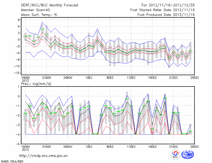212x163 pixels.
Task: Pick 11DEC on the temperature chart axis
Action: coord(131,78)
